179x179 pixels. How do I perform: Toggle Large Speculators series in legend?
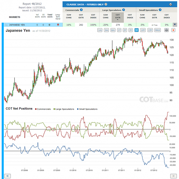tap(64, 109)
